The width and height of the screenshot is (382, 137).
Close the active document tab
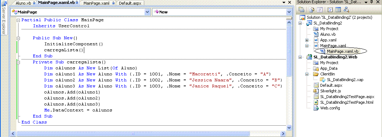(x=290, y=2)
